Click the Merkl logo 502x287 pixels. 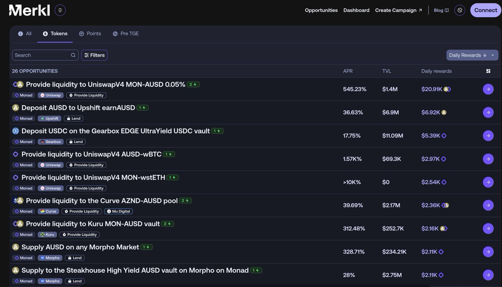coord(29,10)
